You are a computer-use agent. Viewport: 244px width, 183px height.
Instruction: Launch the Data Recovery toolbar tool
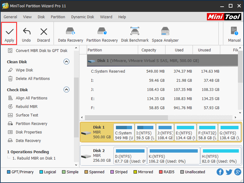click(70, 35)
